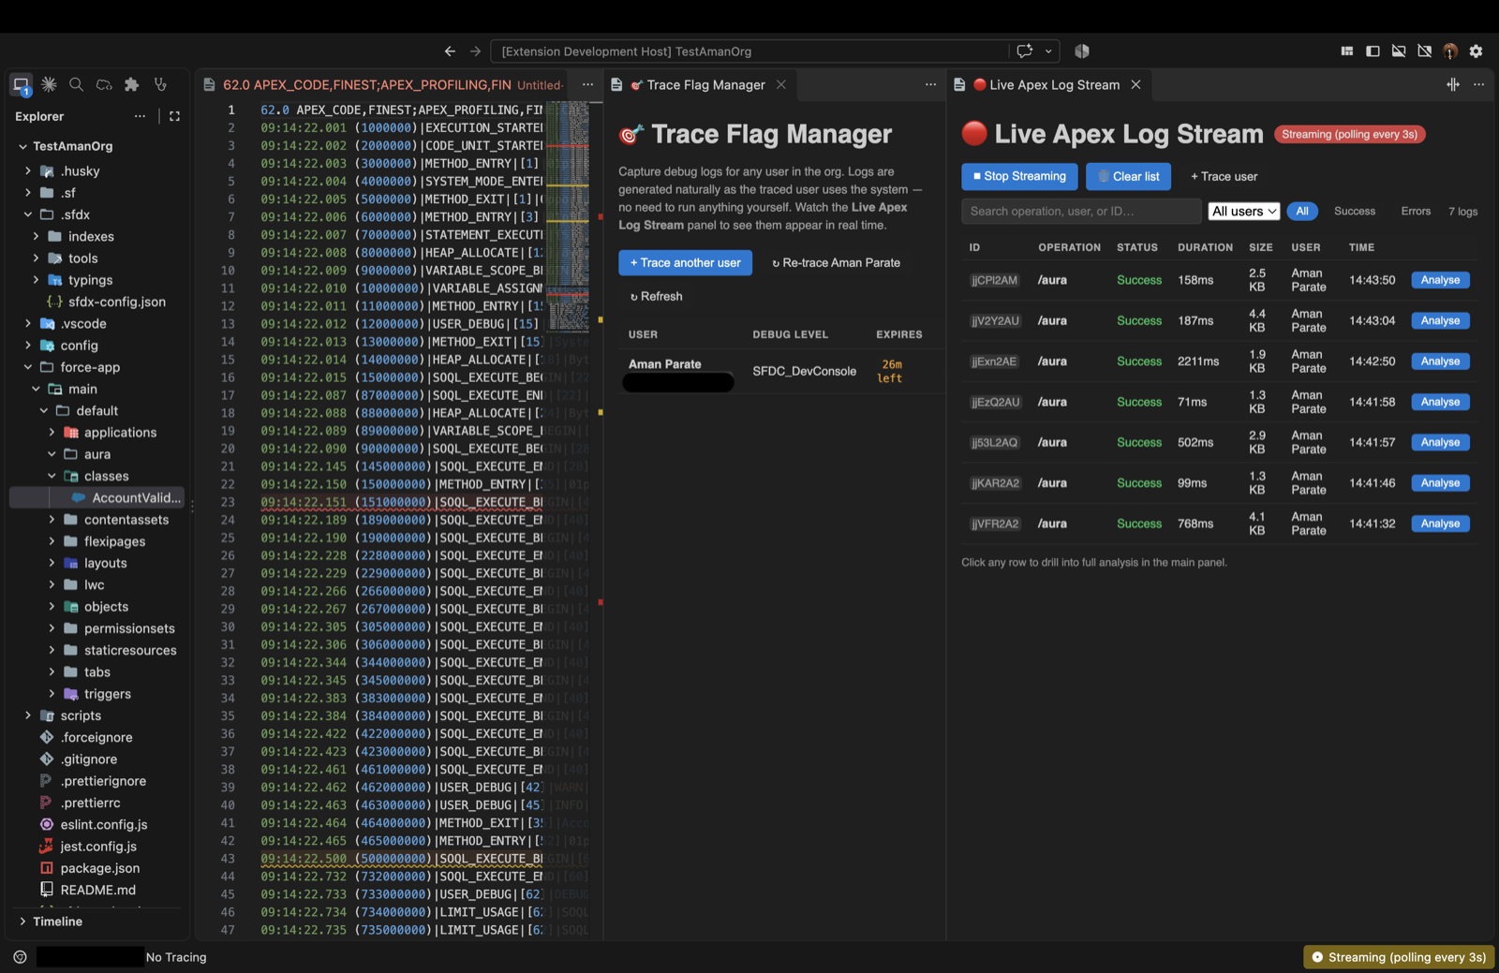Viewport: 1499px width, 973px height.
Task: Open the Extensions puzzle-piece icon
Action: (132, 84)
